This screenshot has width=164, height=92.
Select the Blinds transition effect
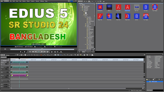pyautogui.click(x=109, y=7)
